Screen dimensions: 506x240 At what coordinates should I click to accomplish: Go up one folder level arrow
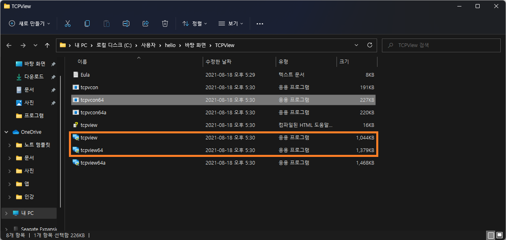point(47,45)
